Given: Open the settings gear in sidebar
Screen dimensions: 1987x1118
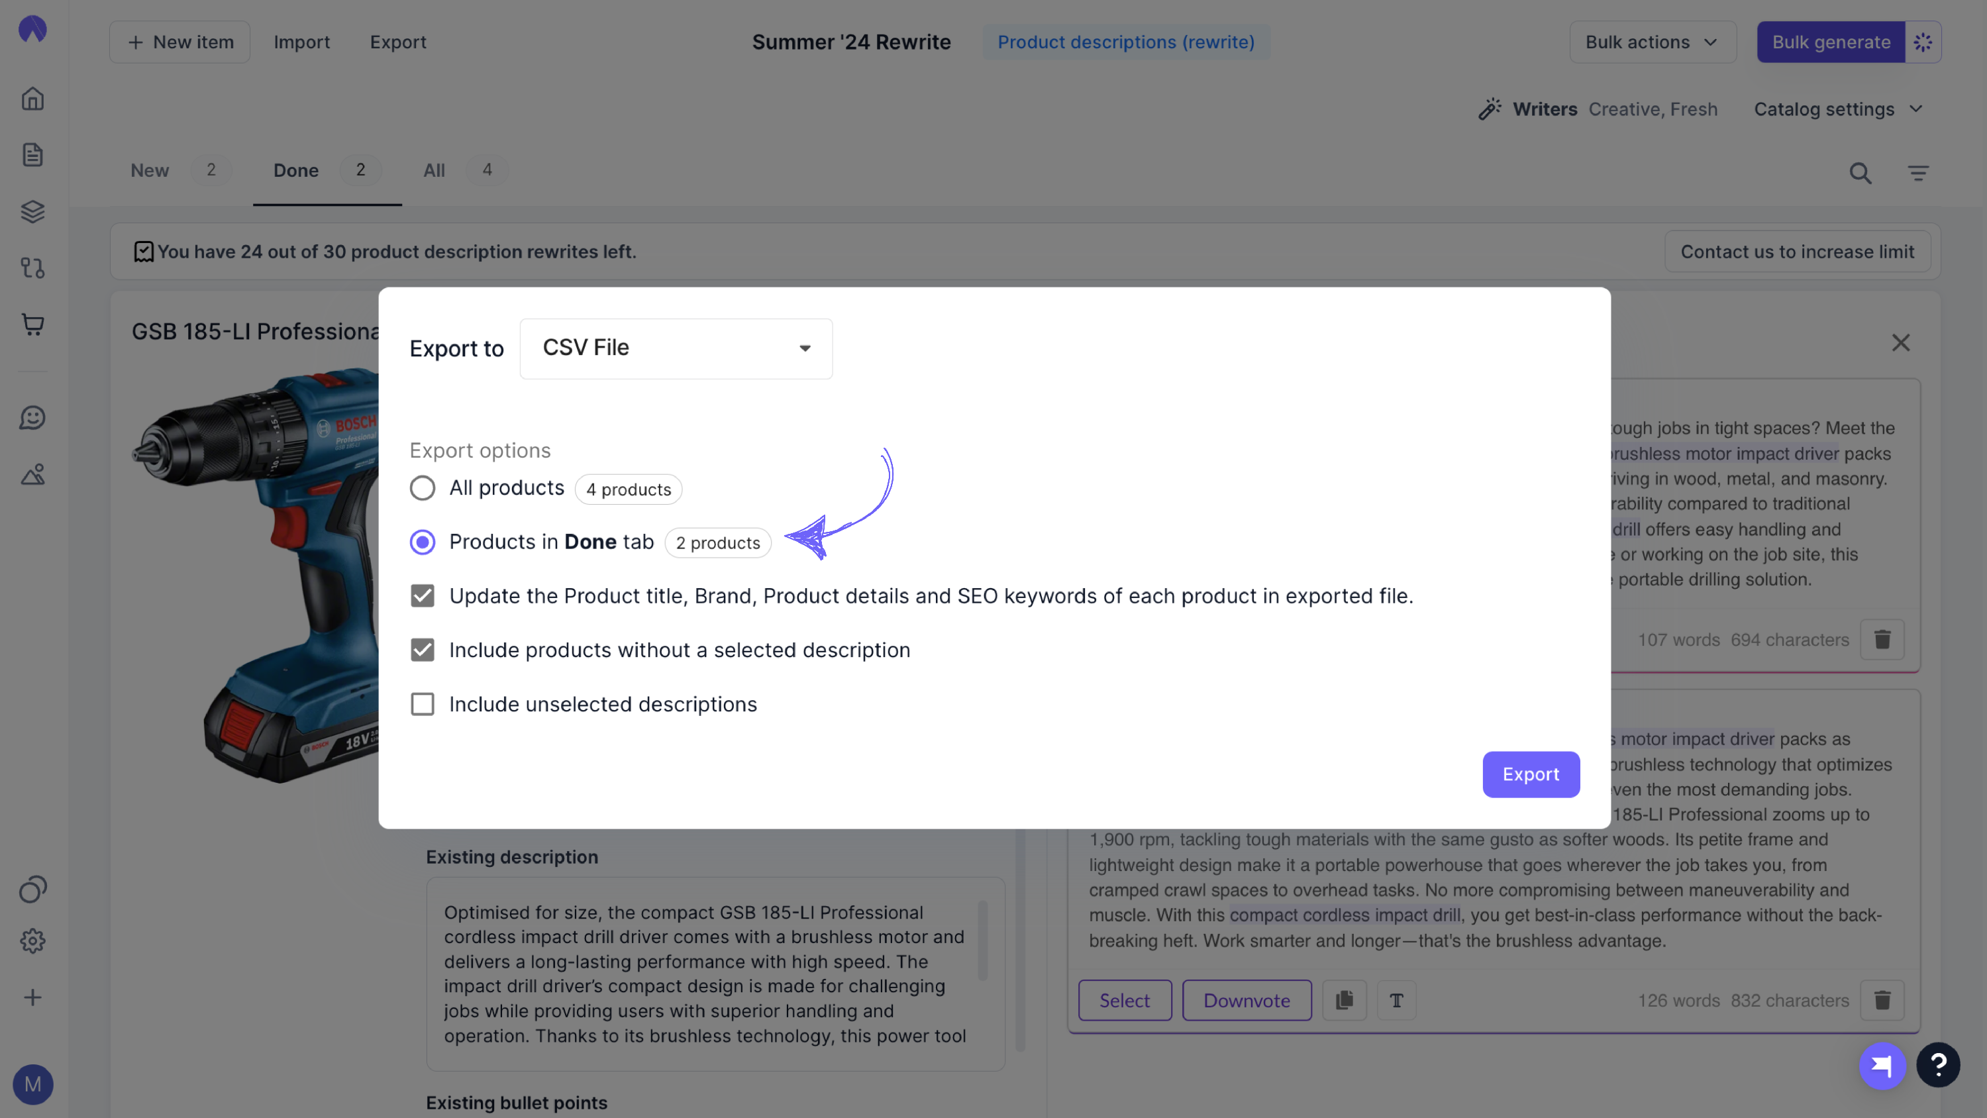Looking at the screenshot, I should click(x=32, y=940).
